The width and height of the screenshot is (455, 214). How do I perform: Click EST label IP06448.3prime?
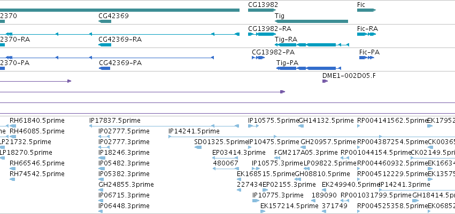click(x=124, y=206)
